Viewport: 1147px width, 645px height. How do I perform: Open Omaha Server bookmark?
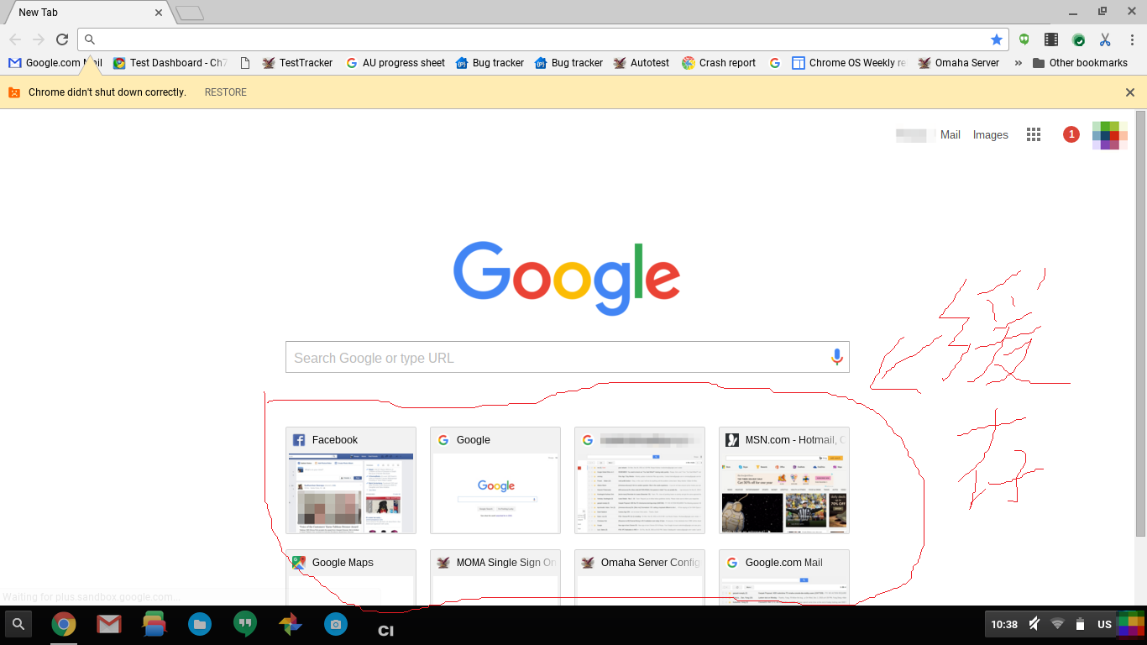pyautogui.click(x=959, y=63)
